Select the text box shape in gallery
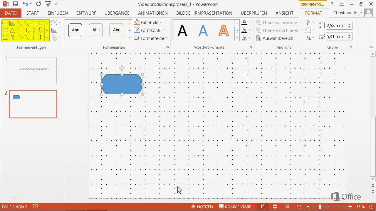This screenshot has height=211, width=376. pos(12,23)
